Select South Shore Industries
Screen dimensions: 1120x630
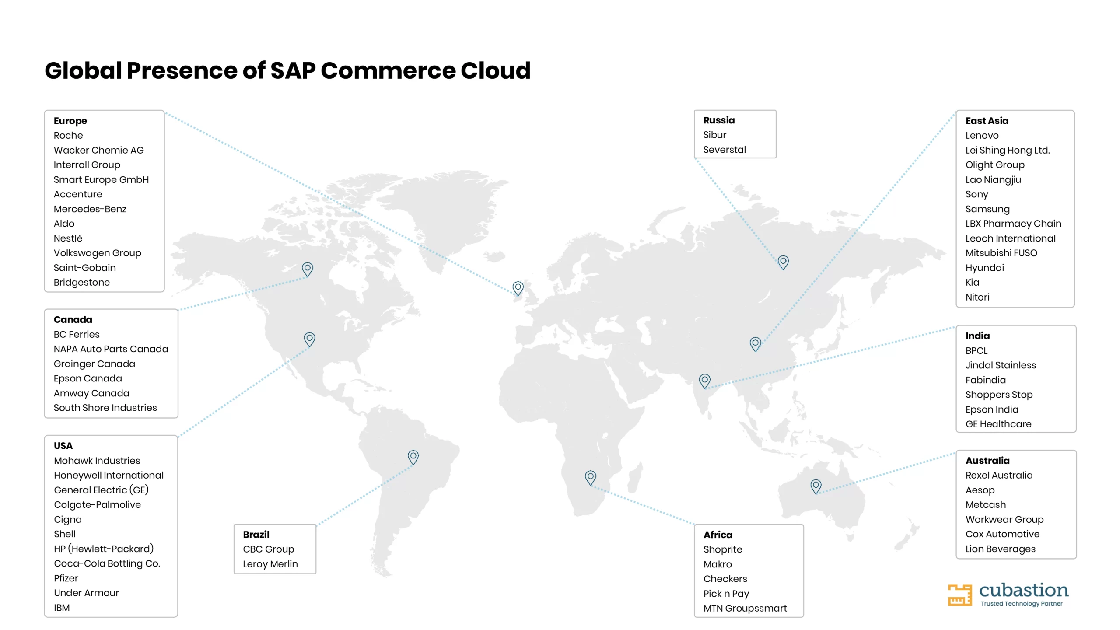(x=105, y=408)
